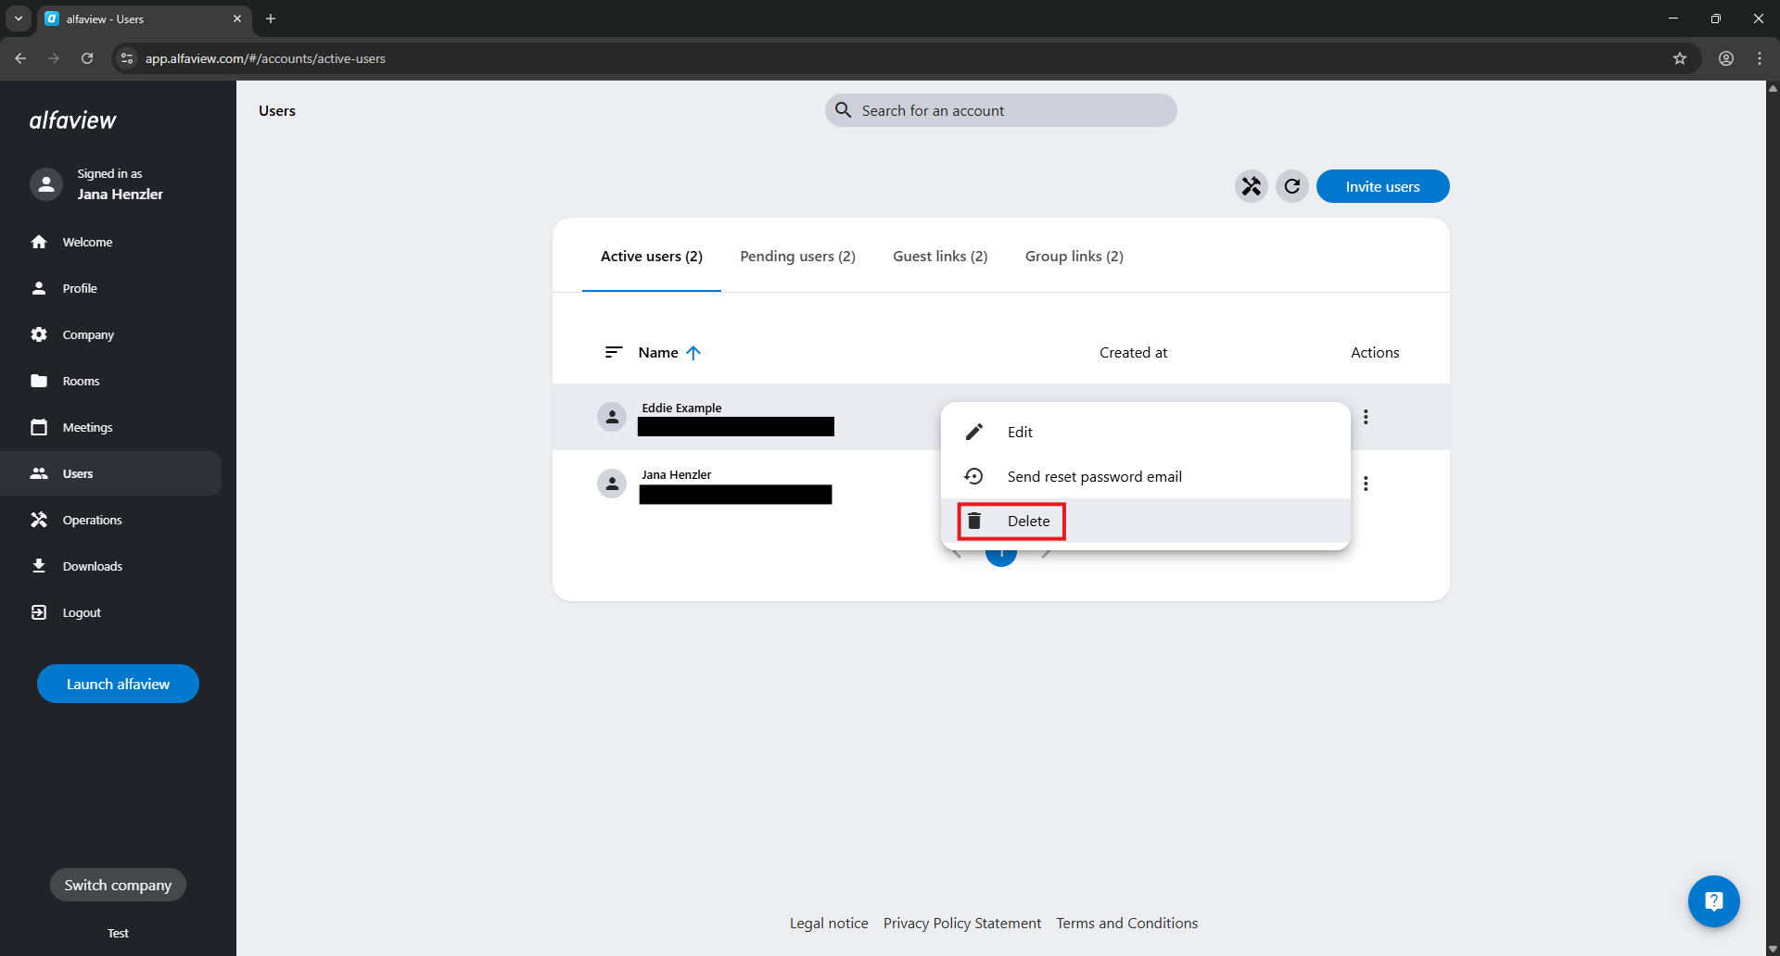
Task: Click the filter list icon next to Name
Action: tap(613, 352)
